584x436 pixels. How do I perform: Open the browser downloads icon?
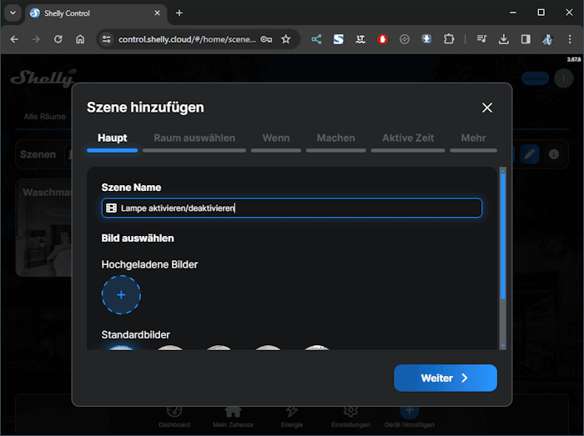tap(504, 39)
